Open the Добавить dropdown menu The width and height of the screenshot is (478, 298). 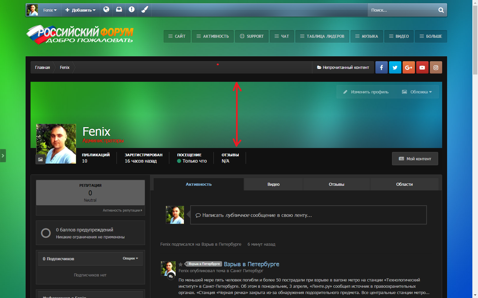[x=80, y=10]
